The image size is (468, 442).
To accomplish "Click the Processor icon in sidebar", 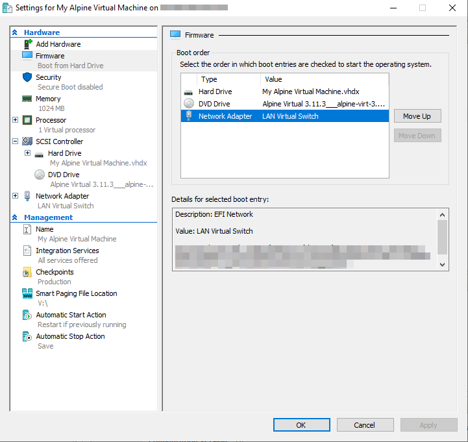I will tap(27, 120).
